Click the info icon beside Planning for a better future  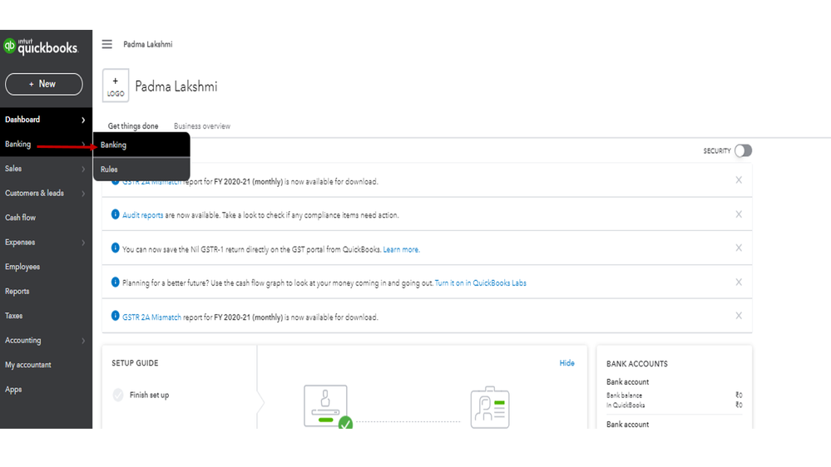[115, 283]
